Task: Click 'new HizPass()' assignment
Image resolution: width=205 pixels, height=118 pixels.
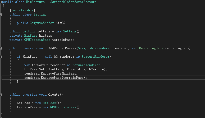Action: [47, 103]
